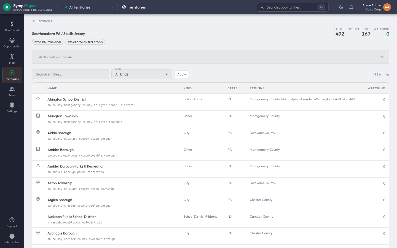Click the WATCHING 0 header stat

(x=382, y=32)
